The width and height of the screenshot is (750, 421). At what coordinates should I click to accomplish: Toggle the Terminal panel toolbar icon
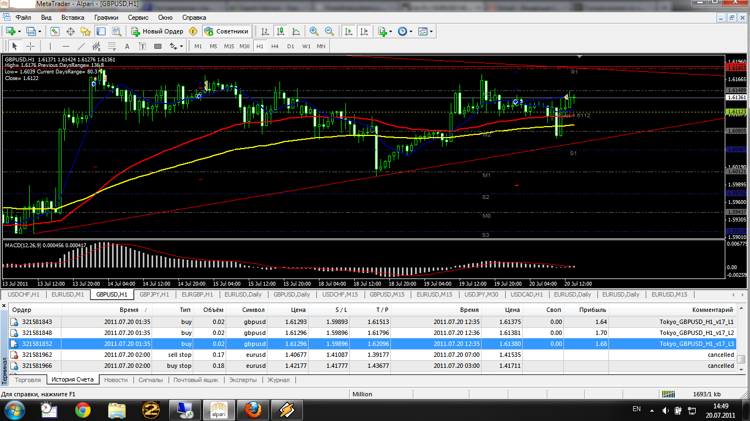click(x=100, y=31)
